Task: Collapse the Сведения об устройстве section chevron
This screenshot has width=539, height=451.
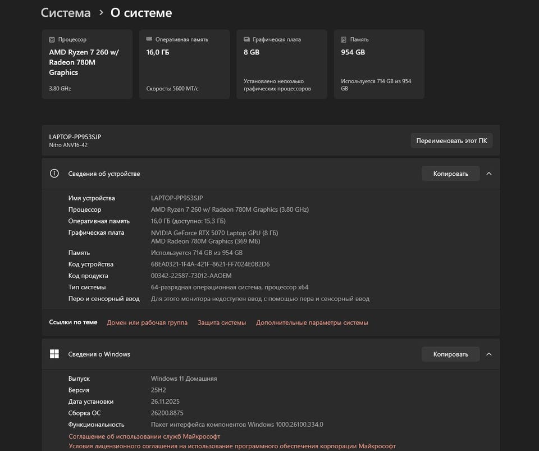Action: click(489, 174)
